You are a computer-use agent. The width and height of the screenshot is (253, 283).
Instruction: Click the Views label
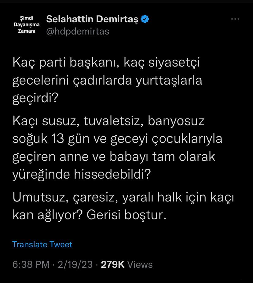pyautogui.click(x=140, y=264)
